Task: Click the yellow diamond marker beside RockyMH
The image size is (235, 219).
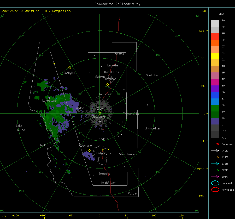Action: click(70, 68)
